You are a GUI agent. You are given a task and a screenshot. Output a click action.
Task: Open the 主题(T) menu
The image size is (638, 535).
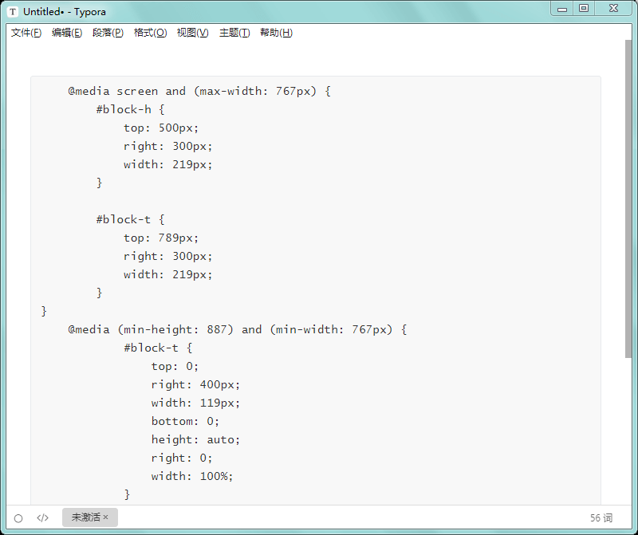(x=234, y=33)
